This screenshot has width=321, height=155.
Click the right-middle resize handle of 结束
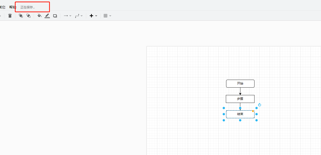[x=257, y=114]
